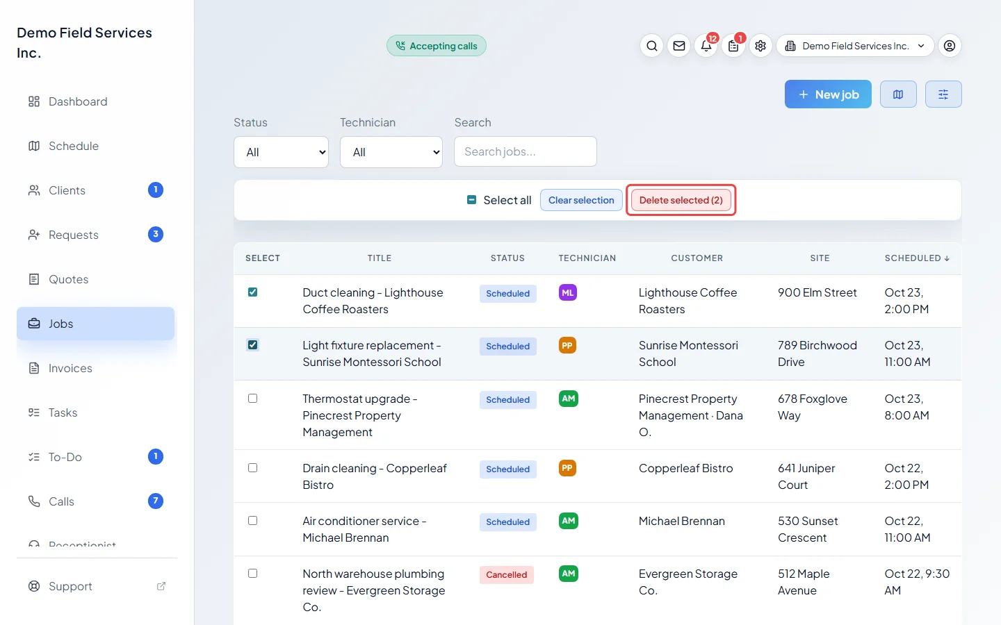
Task: Click Delete selected (2) button
Action: 681,200
